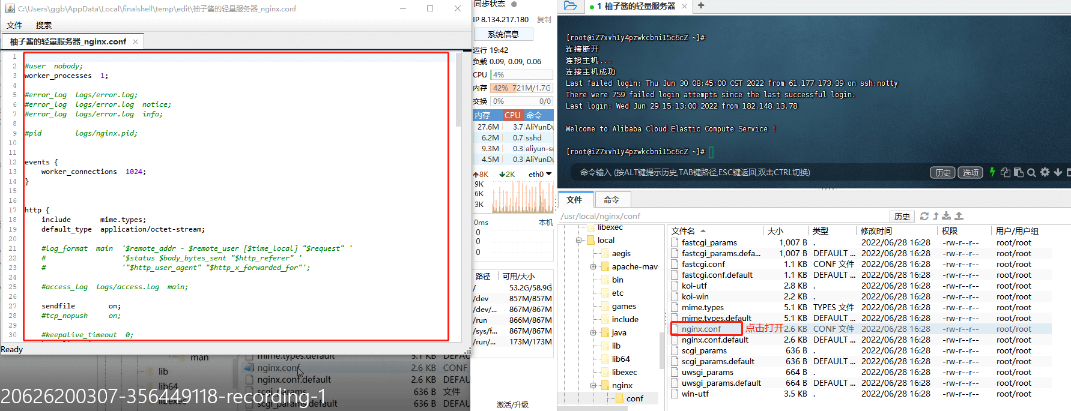The width and height of the screenshot is (1071, 411).
Task: Click the 系统信息 button
Action: (x=503, y=34)
